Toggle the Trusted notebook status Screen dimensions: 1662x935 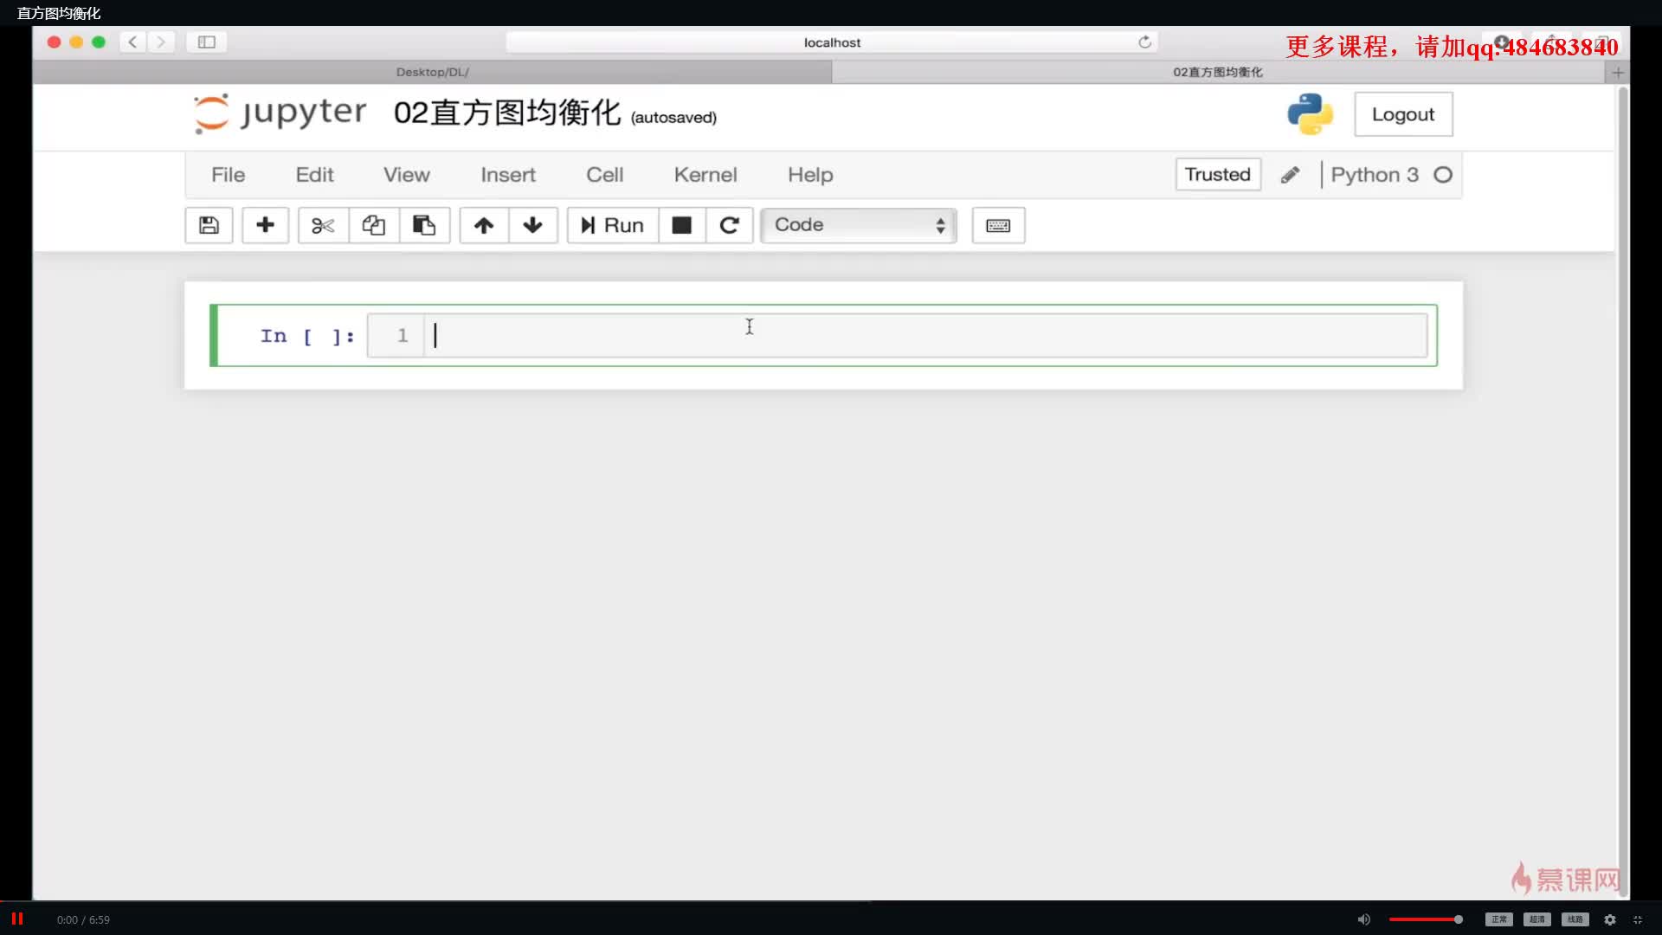(x=1217, y=175)
